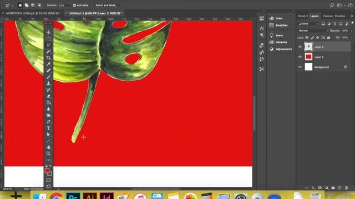
Task: Open the Libraries panel
Action: pyautogui.click(x=278, y=42)
